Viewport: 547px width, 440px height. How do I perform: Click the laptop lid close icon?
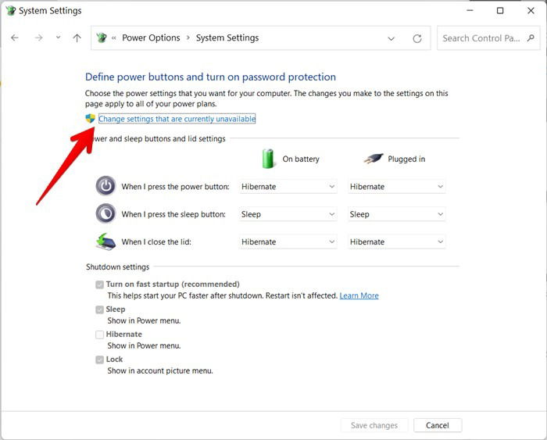pos(105,241)
